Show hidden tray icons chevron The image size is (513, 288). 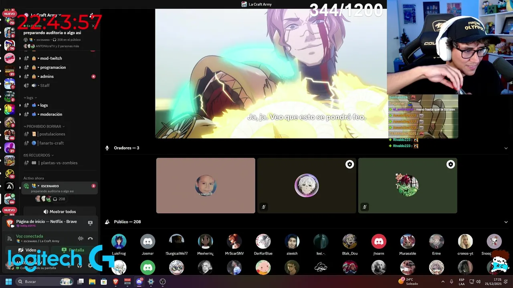(x=442, y=282)
